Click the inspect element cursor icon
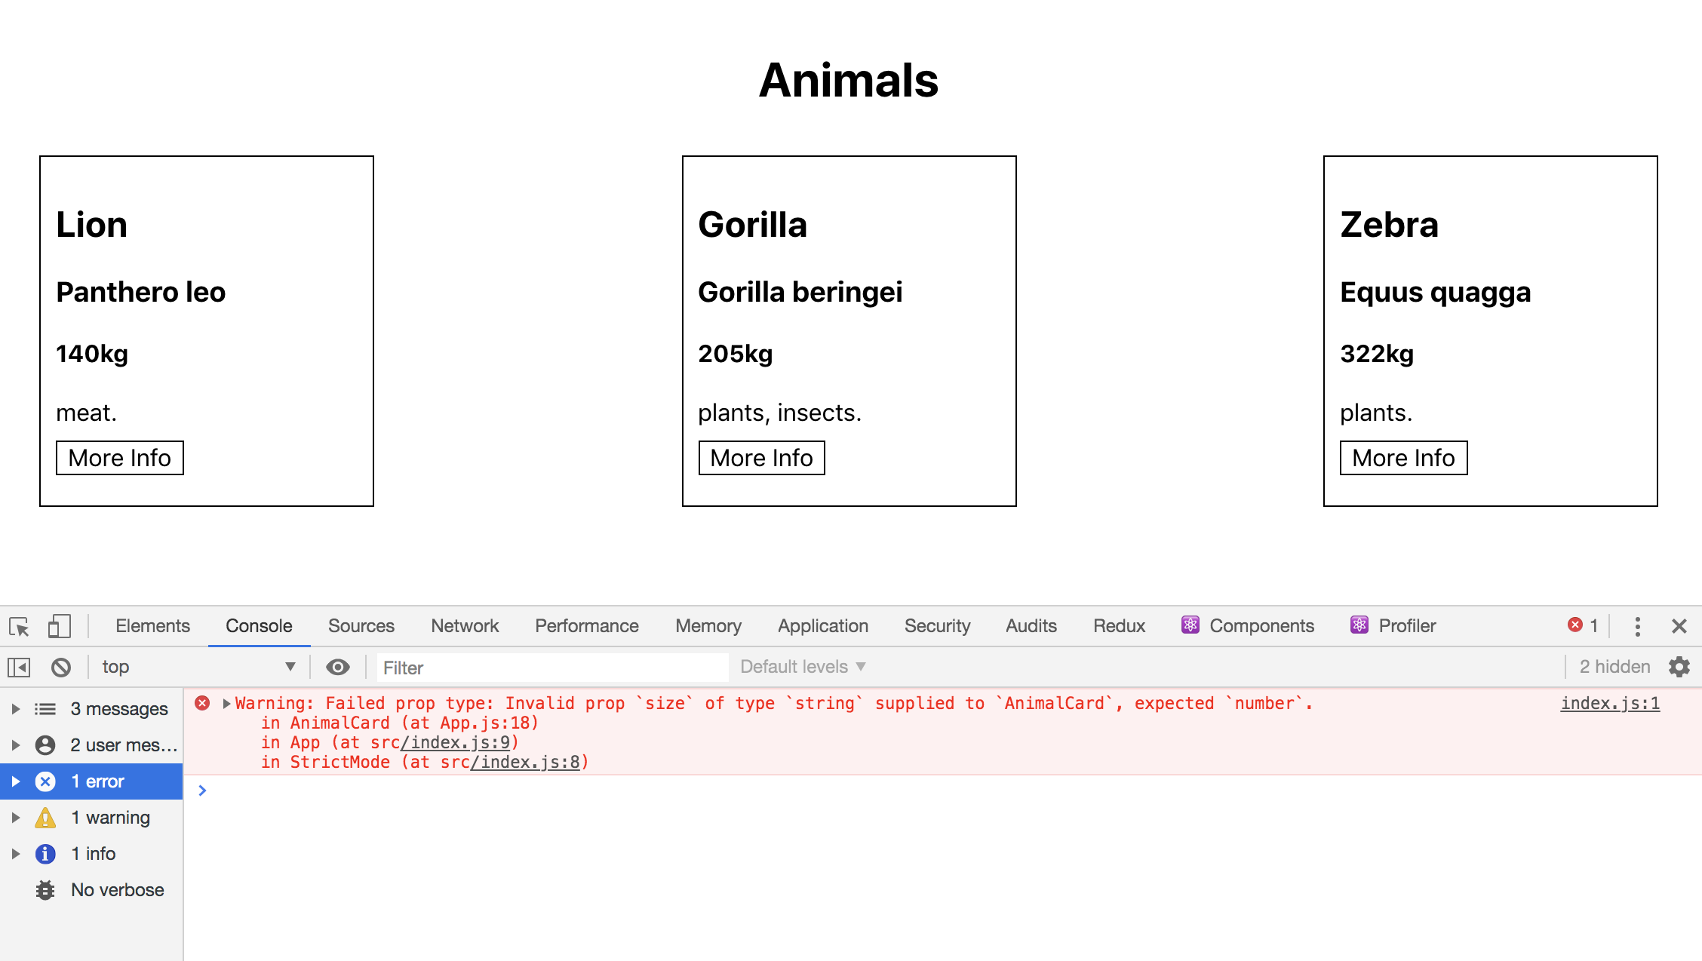 click(20, 625)
